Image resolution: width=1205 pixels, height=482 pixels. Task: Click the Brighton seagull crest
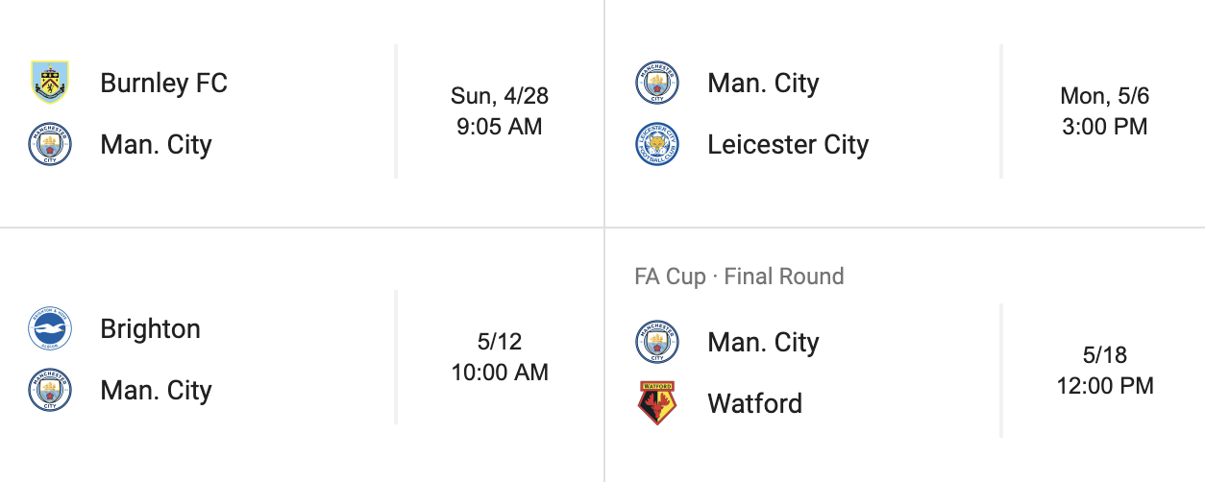click(x=50, y=329)
